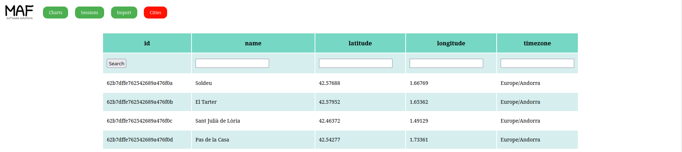This screenshot has width=682, height=152.
Task: Select the red Cities nav button
Action: 155,12
